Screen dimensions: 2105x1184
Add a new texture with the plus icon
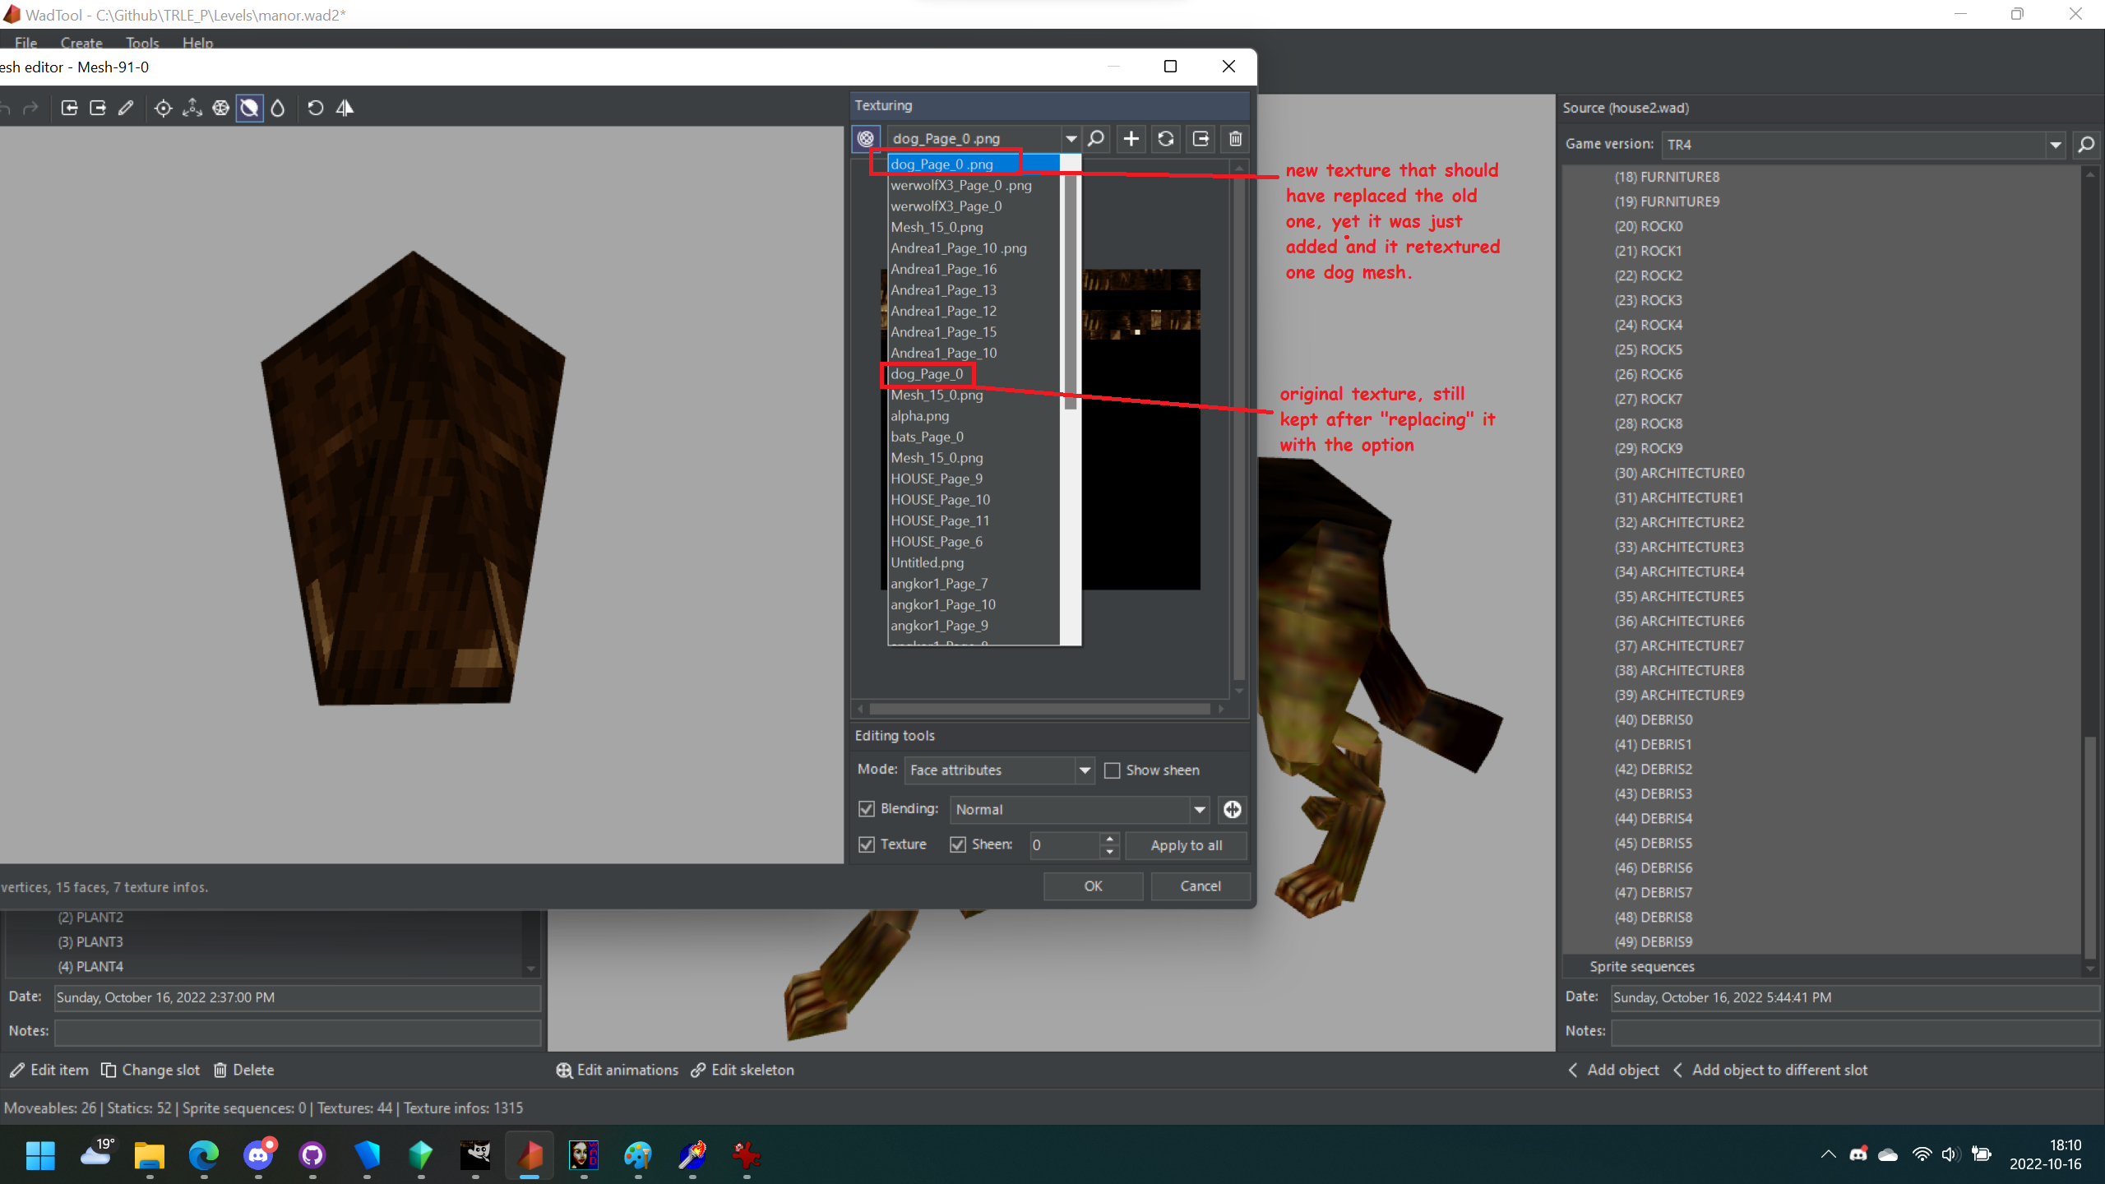pos(1131,139)
